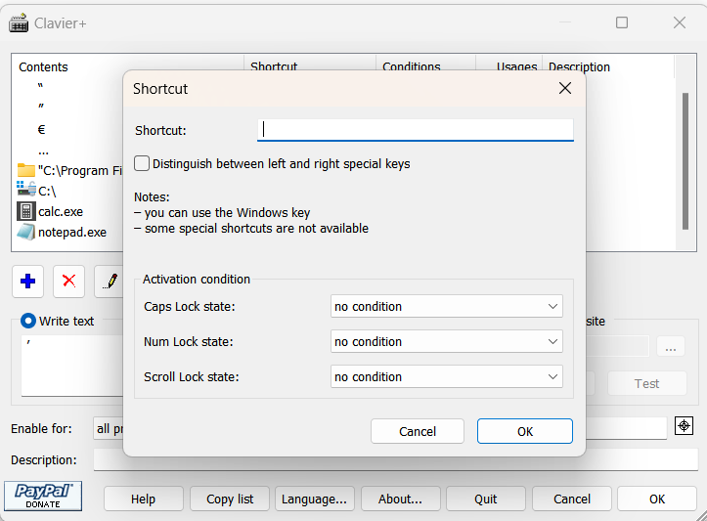Click the PayPal Donate image button

(x=43, y=497)
